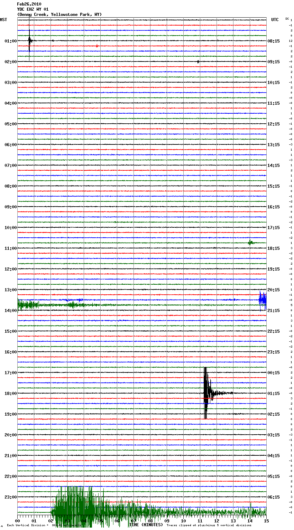Click the 23:00 MST time label
Image resolution: width=294 pixels, height=530 pixels.
[10, 497]
